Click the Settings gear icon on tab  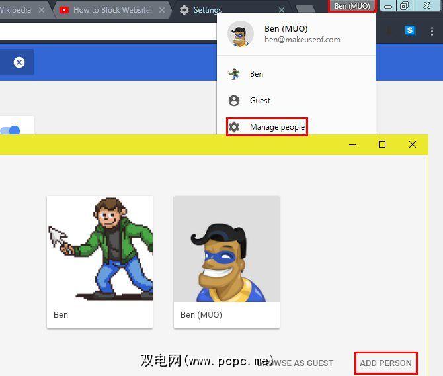(184, 10)
